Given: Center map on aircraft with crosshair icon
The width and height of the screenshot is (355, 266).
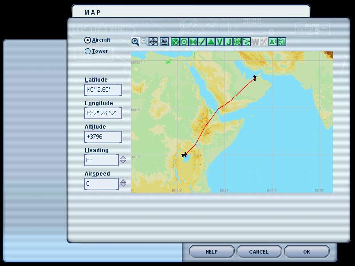Looking at the screenshot, I should [153, 42].
